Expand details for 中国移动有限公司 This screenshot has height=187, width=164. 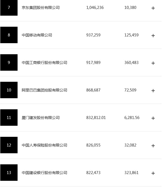click(x=153, y=36)
